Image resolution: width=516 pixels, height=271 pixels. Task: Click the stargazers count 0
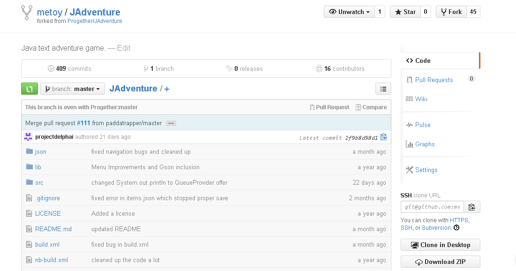tap(426, 12)
